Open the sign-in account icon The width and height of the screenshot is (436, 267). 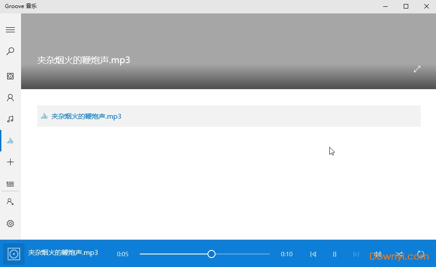tap(10, 202)
